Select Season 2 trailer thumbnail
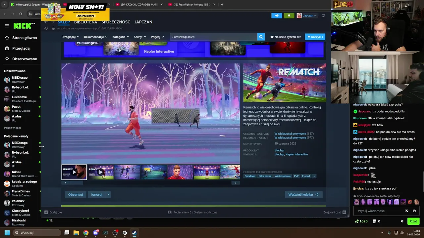Screen dimensions: 424x238 pos(74,172)
